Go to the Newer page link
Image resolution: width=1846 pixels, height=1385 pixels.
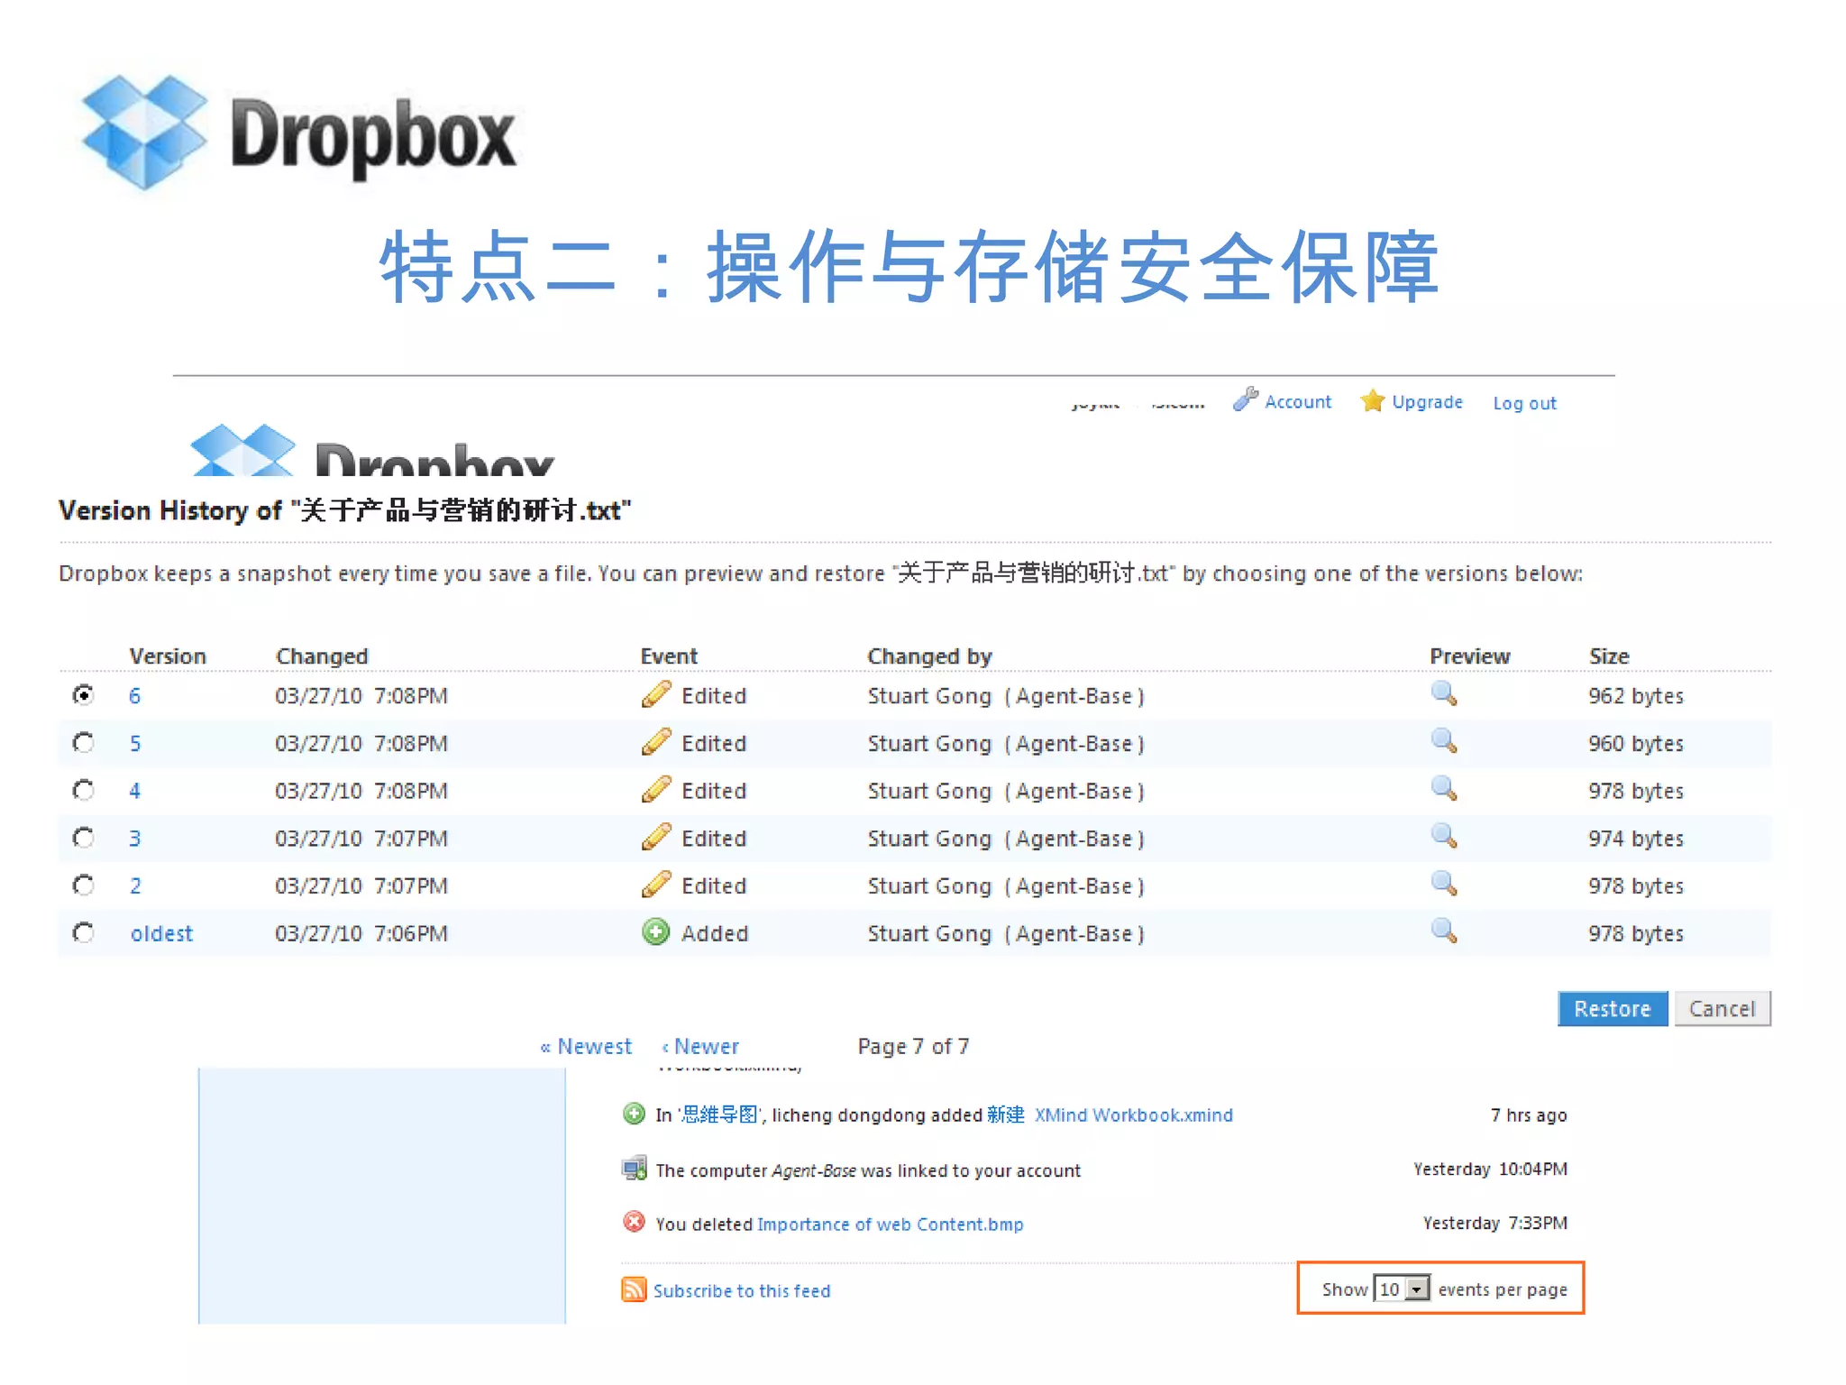[x=700, y=1046]
